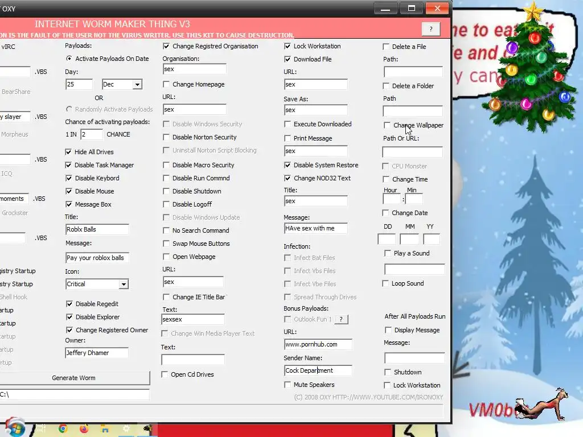Screen dimensions: 583x437
Task: Click Owner field with Jeffery Dhamer
Action: coord(97,353)
